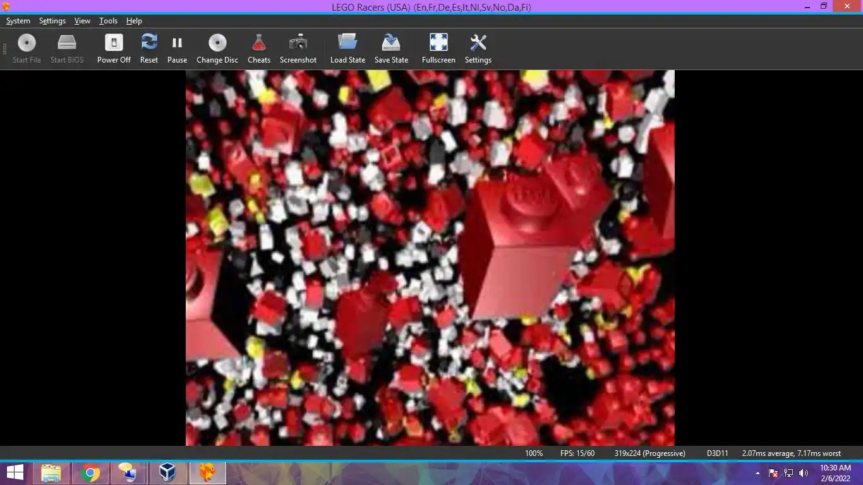Viewport: 863px width, 485px height.
Task: Click the chat bubble taskbar icon
Action: coord(128,473)
